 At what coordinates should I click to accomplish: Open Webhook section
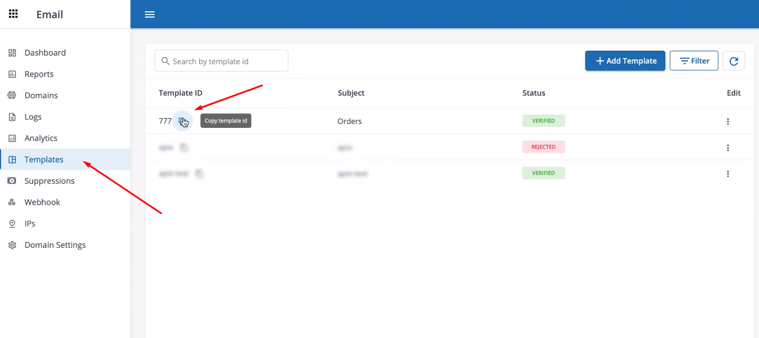tap(42, 203)
